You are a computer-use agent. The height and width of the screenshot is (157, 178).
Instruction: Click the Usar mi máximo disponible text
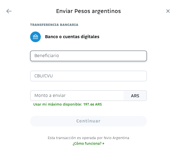click(x=58, y=104)
